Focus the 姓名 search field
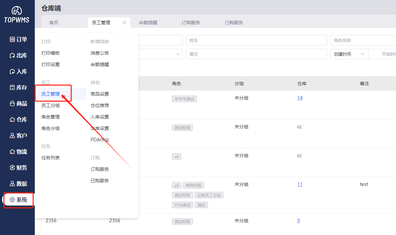The width and height of the screenshot is (396, 235). click(257, 40)
